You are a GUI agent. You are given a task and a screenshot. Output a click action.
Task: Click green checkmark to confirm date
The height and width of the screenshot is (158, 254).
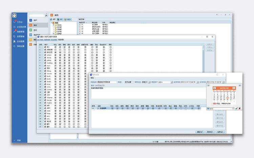click(x=236, y=108)
